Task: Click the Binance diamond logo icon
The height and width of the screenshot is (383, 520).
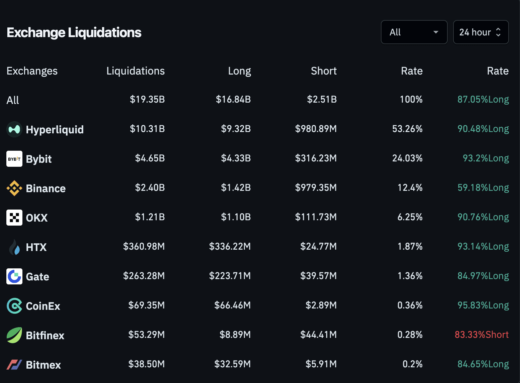Action: click(14, 188)
